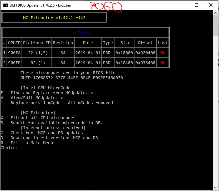Click the scrollbar down arrow
Screen dimensions: 219x191
pos(215,188)
